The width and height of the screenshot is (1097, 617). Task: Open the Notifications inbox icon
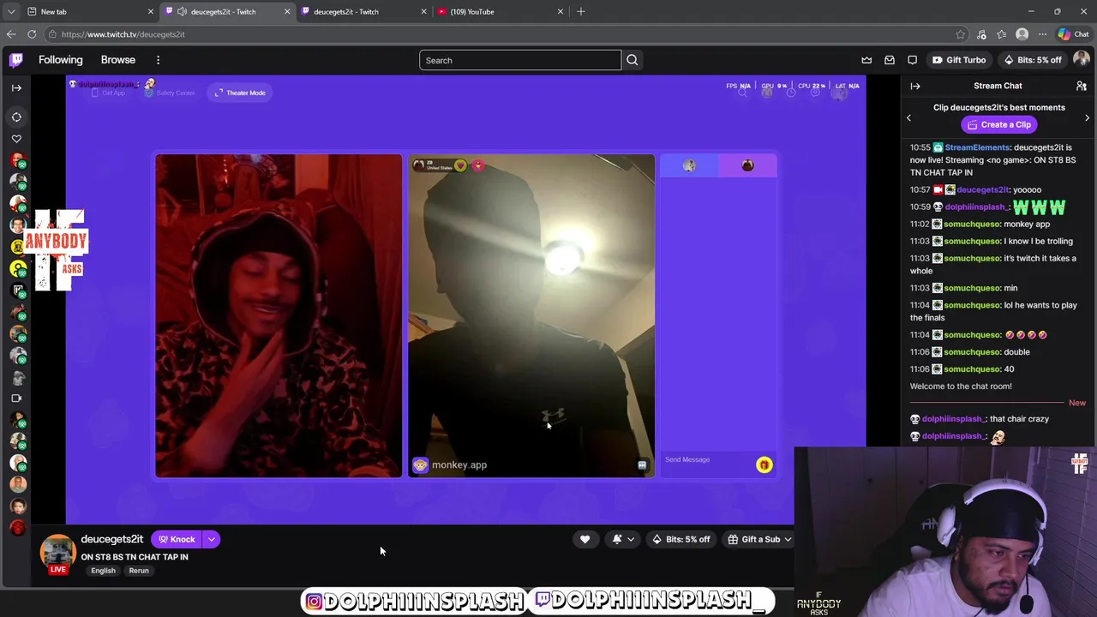tap(890, 60)
